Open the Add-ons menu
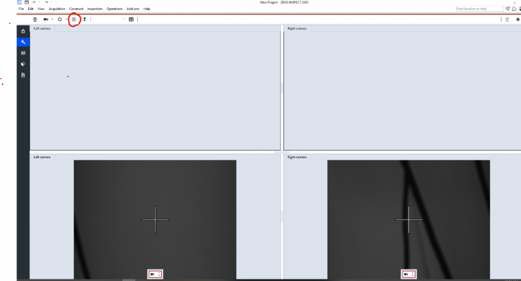 click(x=133, y=9)
